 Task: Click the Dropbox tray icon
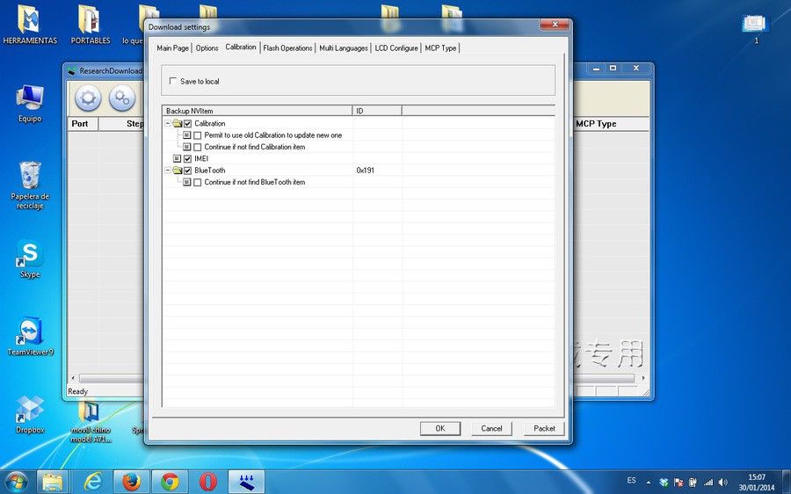pyautogui.click(x=664, y=483)
